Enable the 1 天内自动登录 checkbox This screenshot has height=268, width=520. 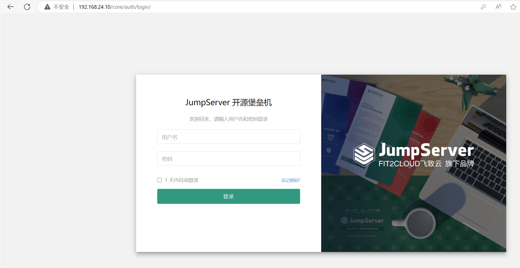coord(159,180)
